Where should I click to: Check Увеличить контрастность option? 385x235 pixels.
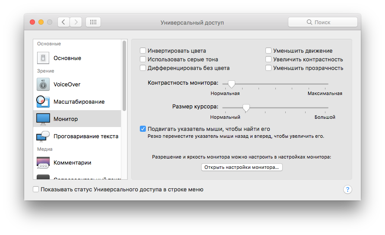(x=268, y=60)
